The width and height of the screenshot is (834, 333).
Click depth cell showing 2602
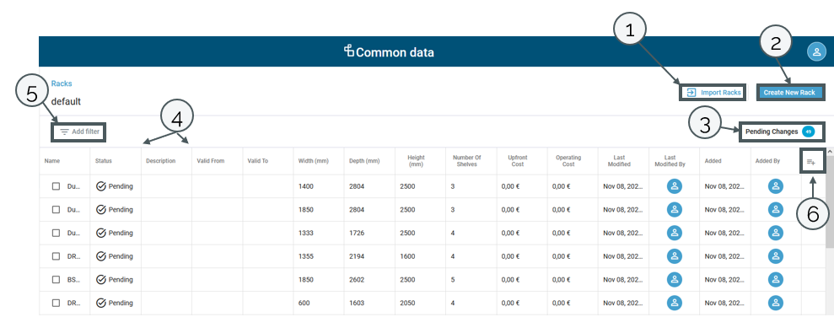coord(357,280)
